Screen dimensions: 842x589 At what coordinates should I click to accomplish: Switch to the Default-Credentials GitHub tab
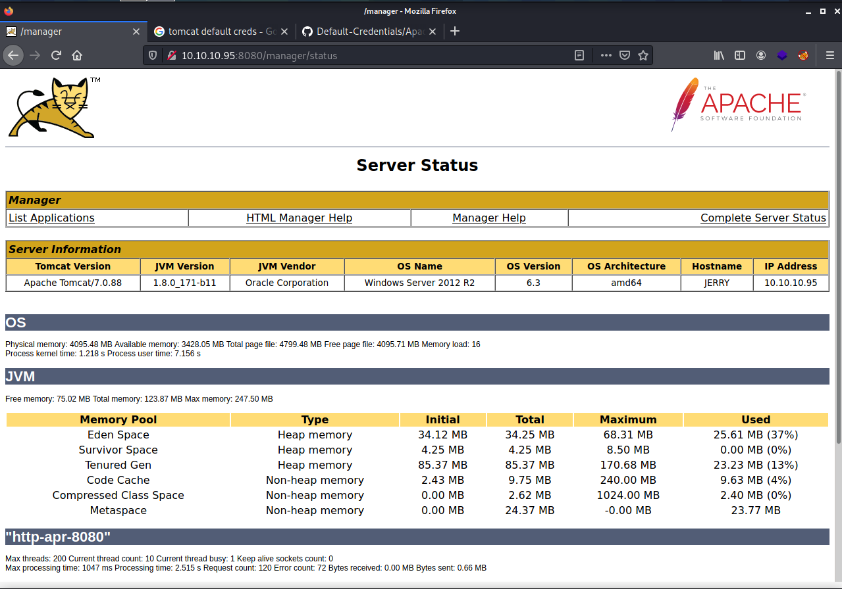pyautogui.click(x=369, y=32)
